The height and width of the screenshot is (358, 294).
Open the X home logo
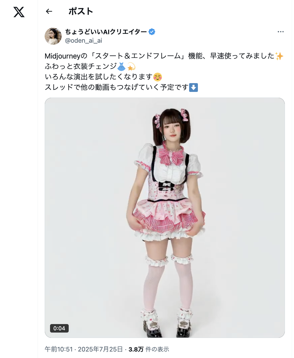tap(19, 12)
